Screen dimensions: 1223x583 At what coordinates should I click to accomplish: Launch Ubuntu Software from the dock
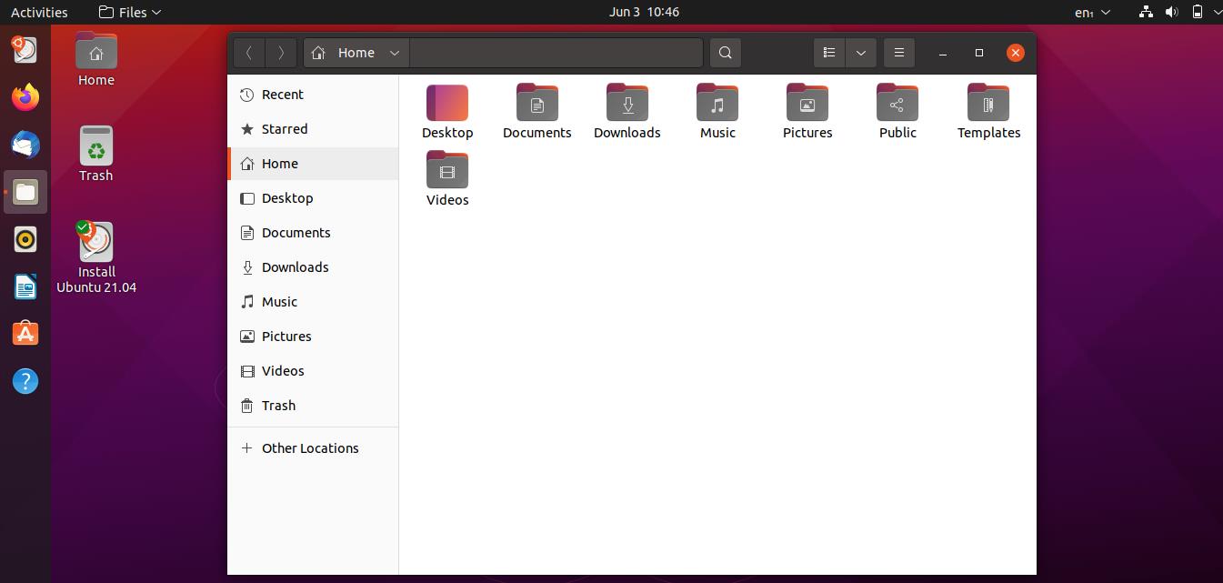[x=25, y=334]
